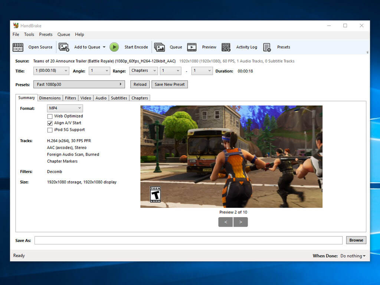Click the Start Encode label
380x285 pixels.
coord(136,47)
